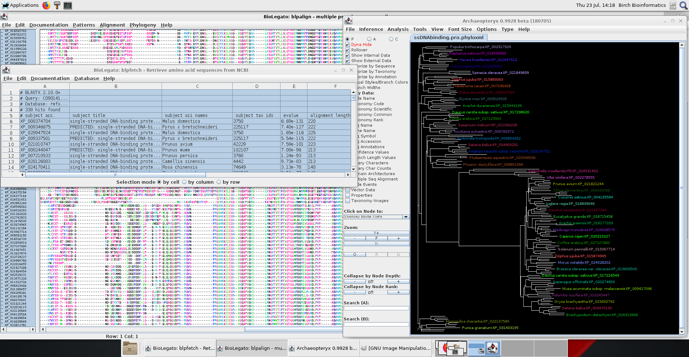Click the blpfetch window title icon
This screenshot has width=689, height=357.
pos(6,70)
